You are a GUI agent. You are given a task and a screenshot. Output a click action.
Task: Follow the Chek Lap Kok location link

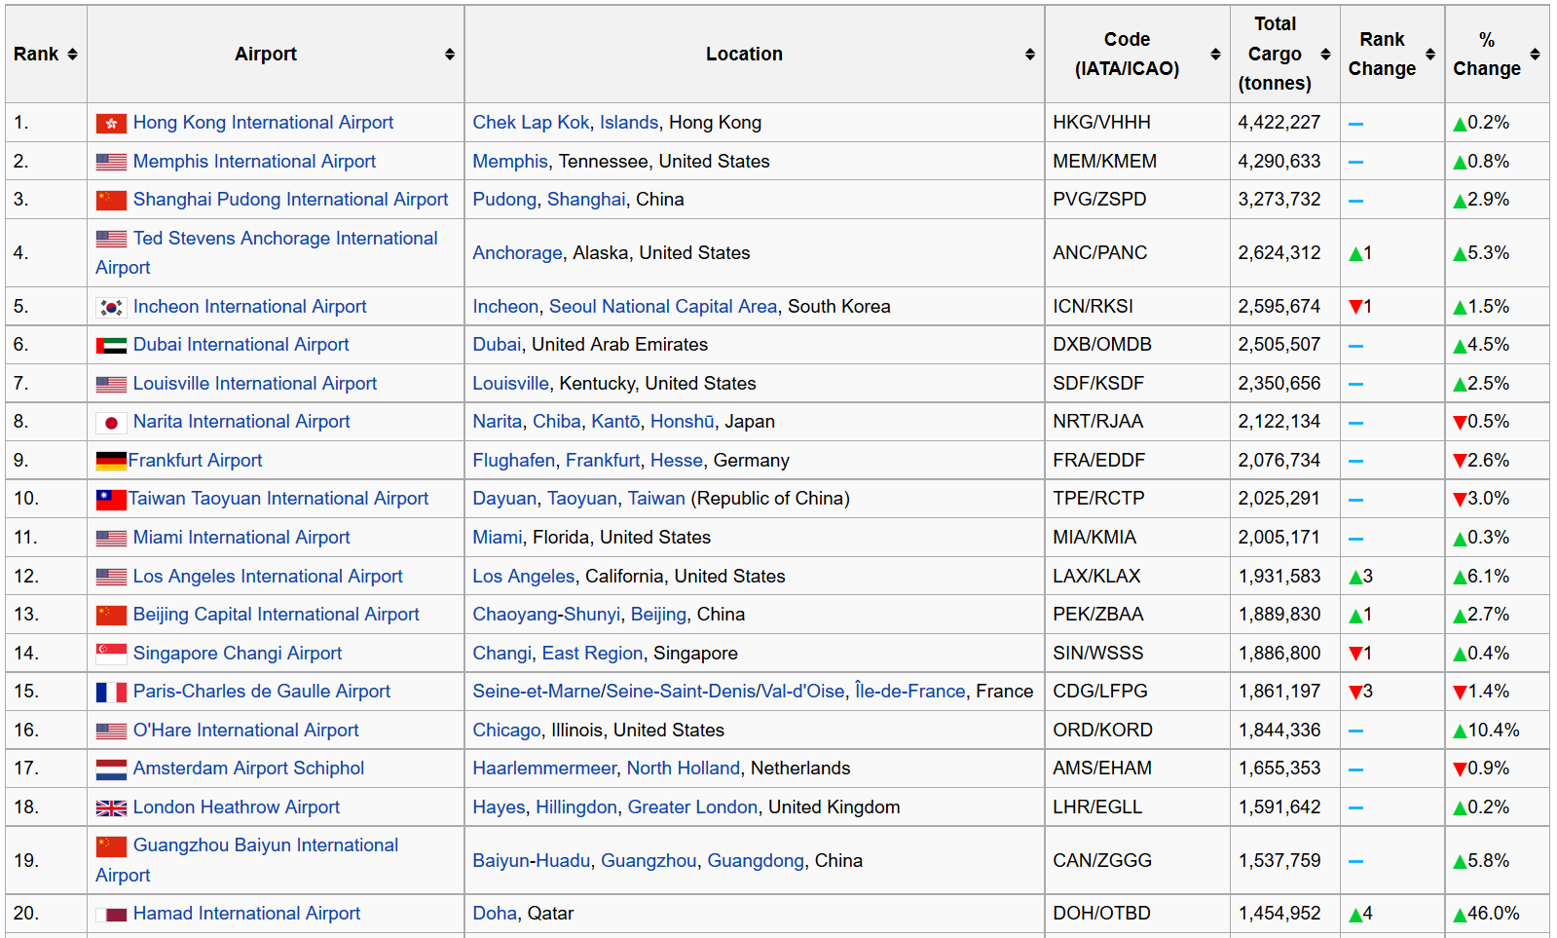pos(531,123)
